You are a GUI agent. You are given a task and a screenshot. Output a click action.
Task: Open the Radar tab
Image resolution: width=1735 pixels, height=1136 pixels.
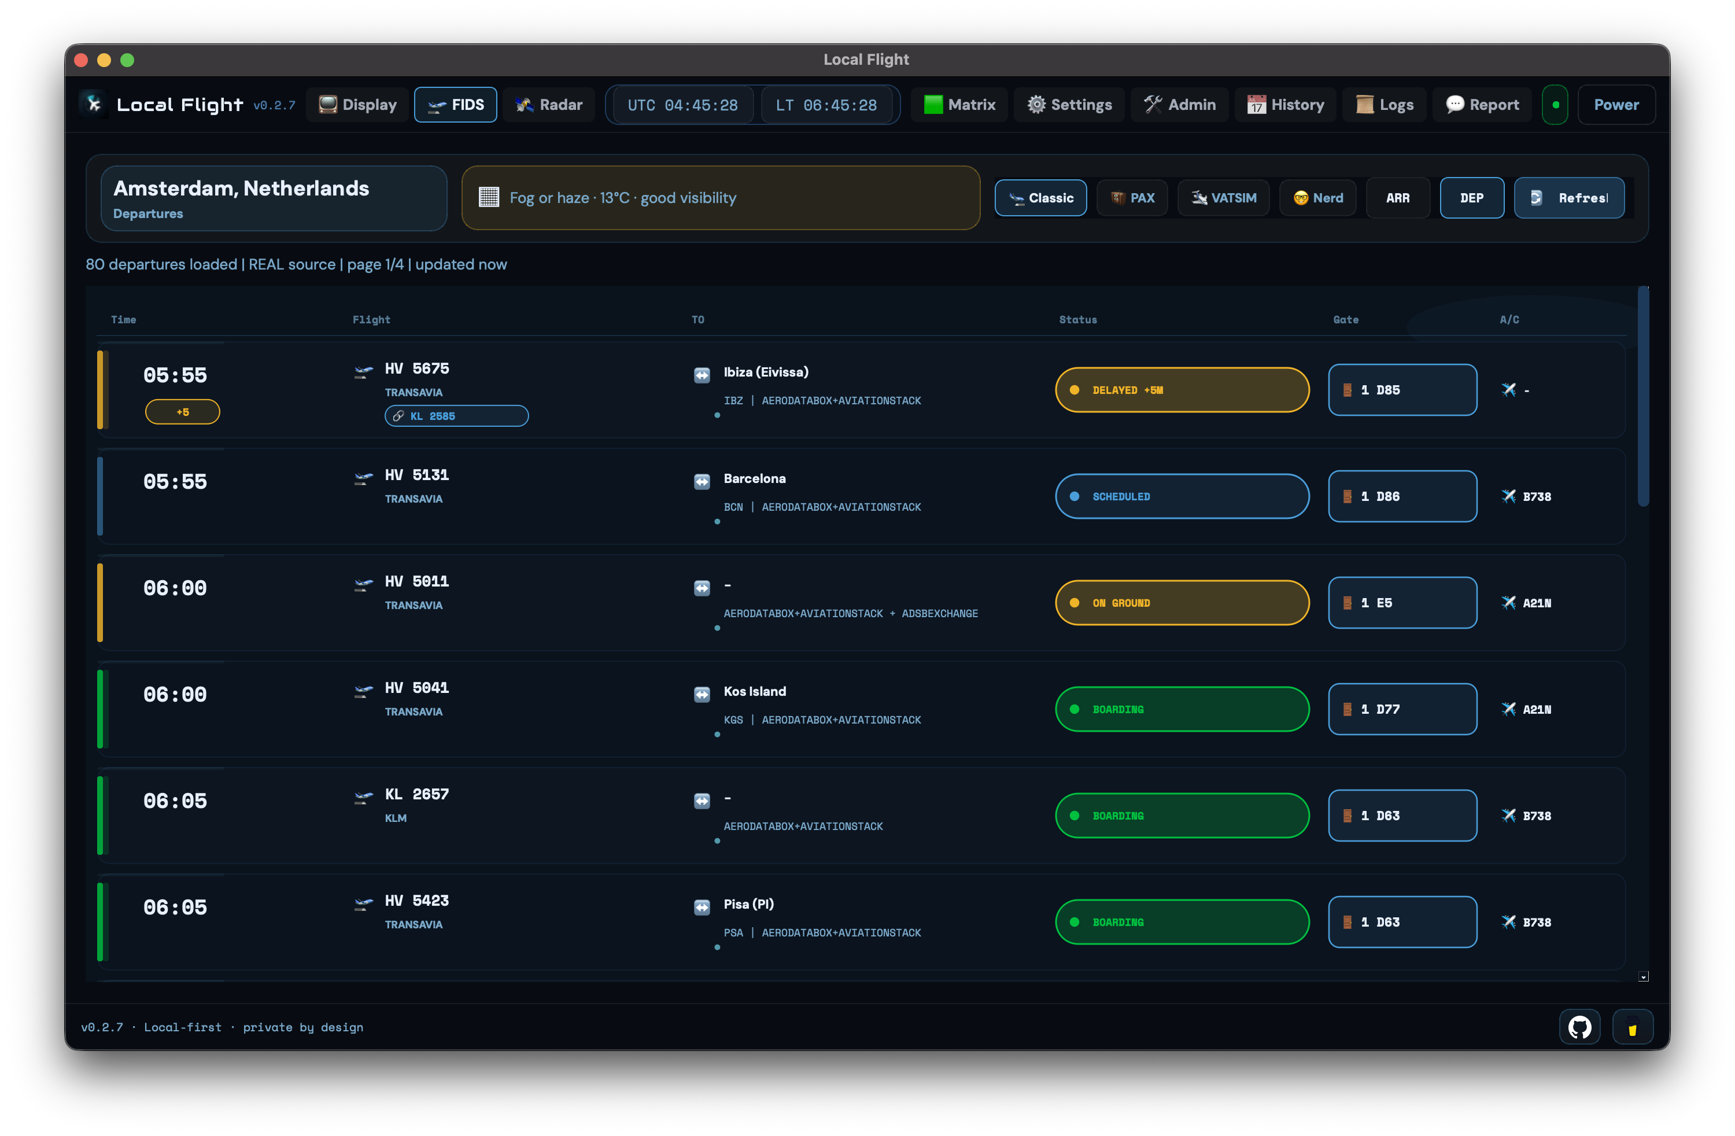[548, 104]
